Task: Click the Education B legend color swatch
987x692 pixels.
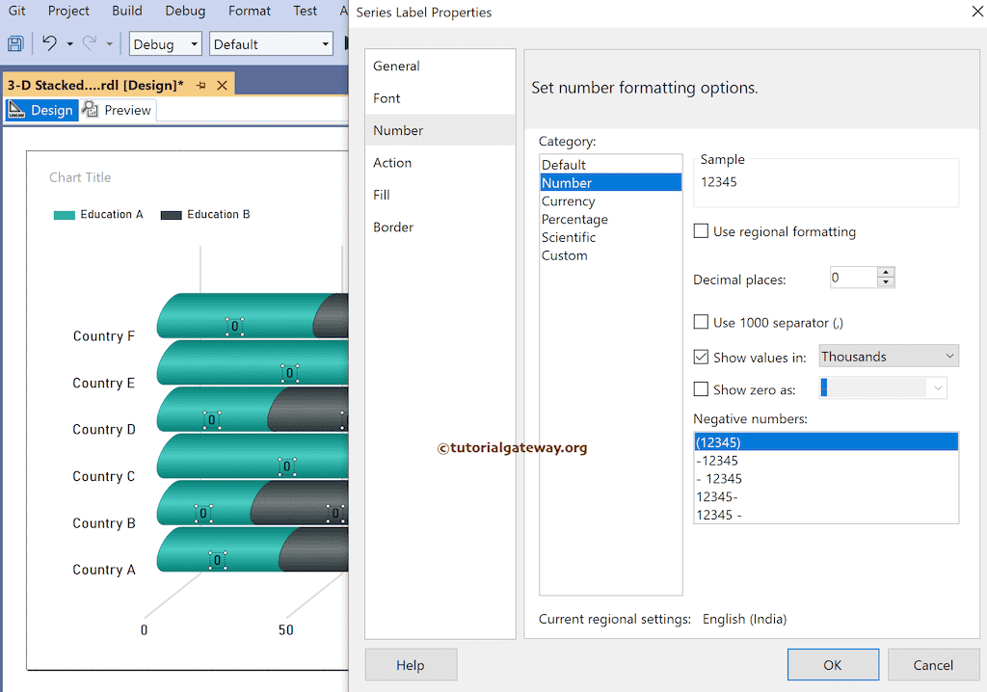Action: 172,215
